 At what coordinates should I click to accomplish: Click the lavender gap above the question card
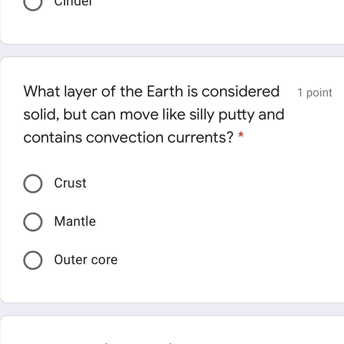coord(172,50)
